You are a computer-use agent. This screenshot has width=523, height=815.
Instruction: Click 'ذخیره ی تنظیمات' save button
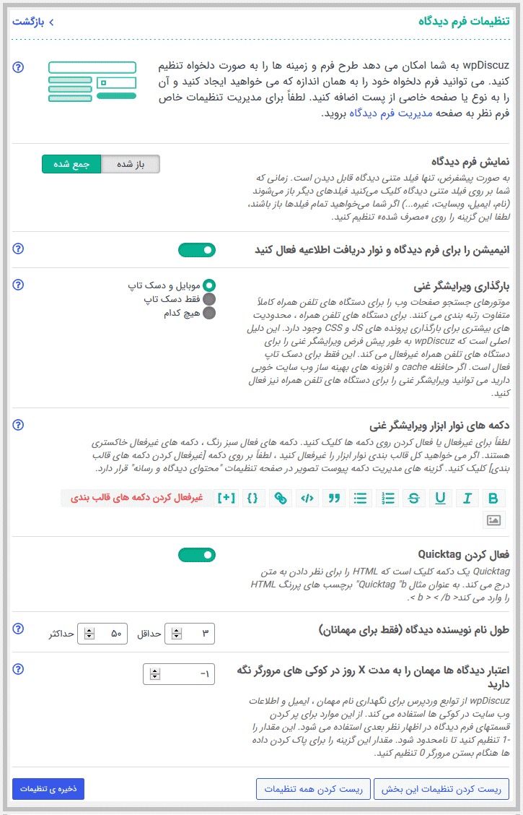point(48,788)
